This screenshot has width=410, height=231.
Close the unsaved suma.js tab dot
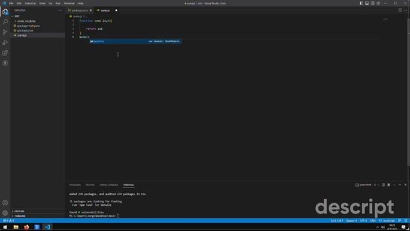click(117, 10)
